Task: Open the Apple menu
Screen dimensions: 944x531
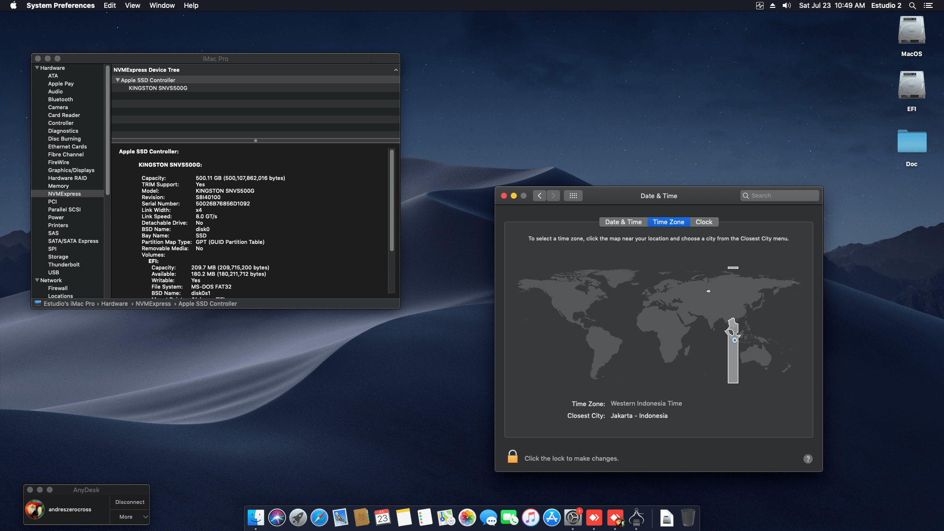Action: (x=13, y=5)
